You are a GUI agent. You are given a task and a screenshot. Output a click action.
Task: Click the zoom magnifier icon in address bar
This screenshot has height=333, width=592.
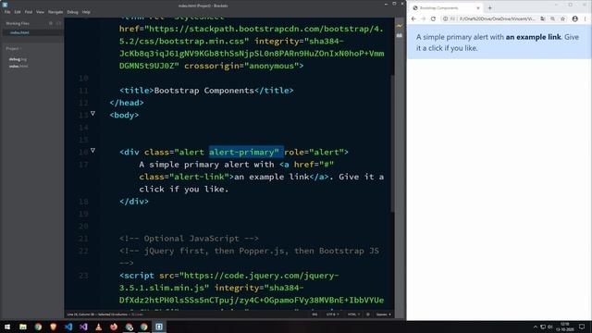coord(552,18)
